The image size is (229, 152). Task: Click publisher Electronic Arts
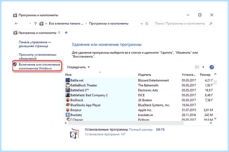(148, 90)
